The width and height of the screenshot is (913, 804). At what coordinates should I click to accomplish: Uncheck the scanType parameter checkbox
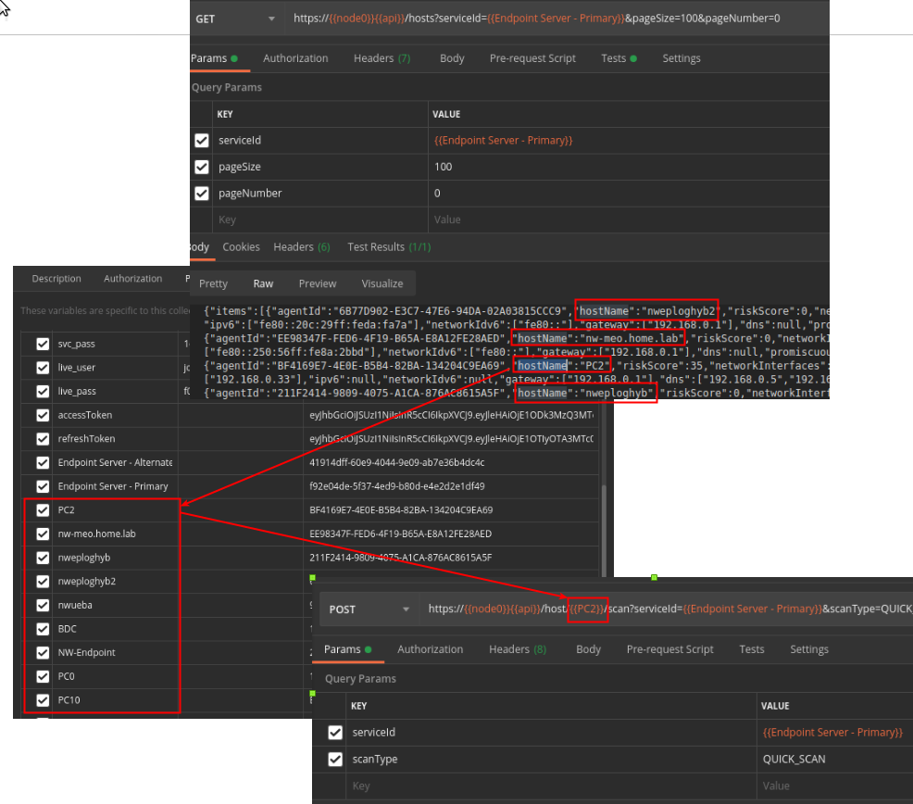335,760
